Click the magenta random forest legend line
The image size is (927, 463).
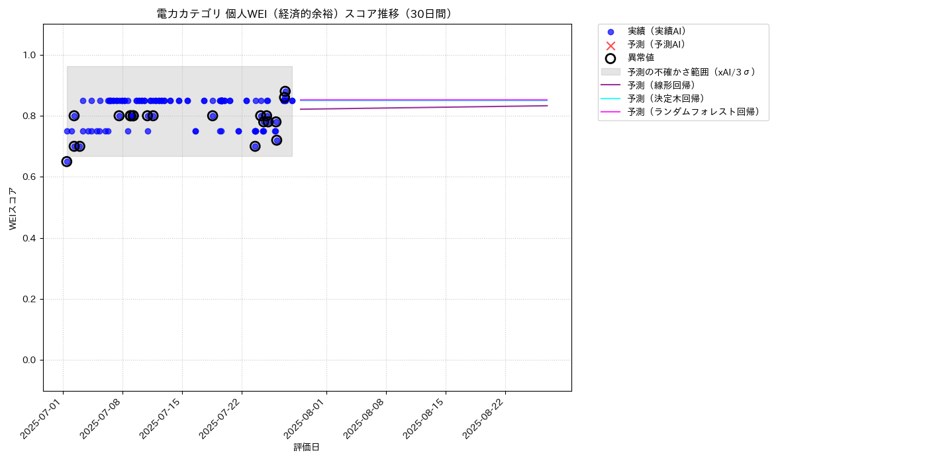click(x=610, y=112)
